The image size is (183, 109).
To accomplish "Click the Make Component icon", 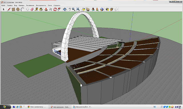I will click(27, 9).
